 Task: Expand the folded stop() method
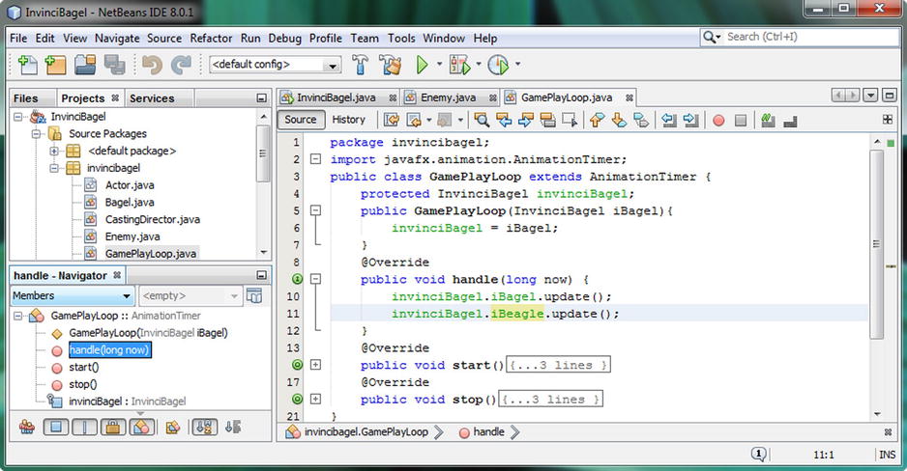315,399
